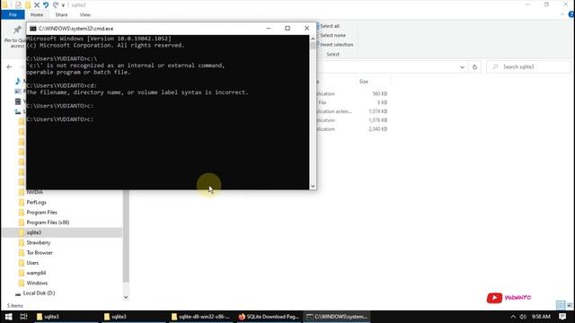Viewport: 575px width, 323px height.
Task: Select the Strawberry folder in navigation tree
Action: [x=38, y=242]
